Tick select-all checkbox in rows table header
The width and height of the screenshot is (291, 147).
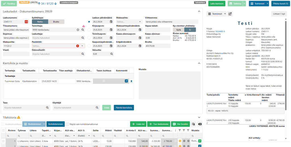(3, 131)
